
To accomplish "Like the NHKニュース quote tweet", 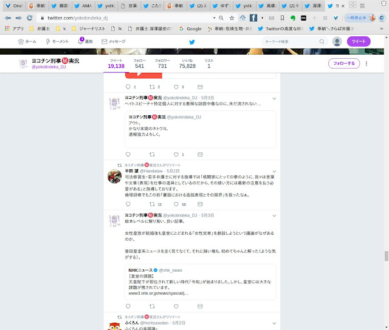I will pyautogui.click(x=176, y=306).
